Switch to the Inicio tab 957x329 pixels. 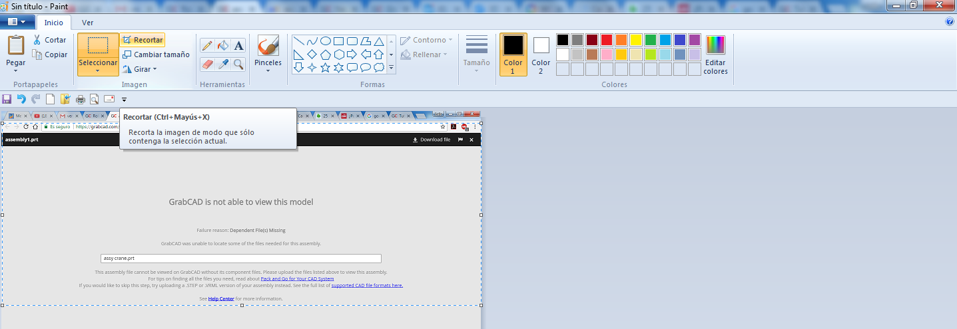point(53,23)
